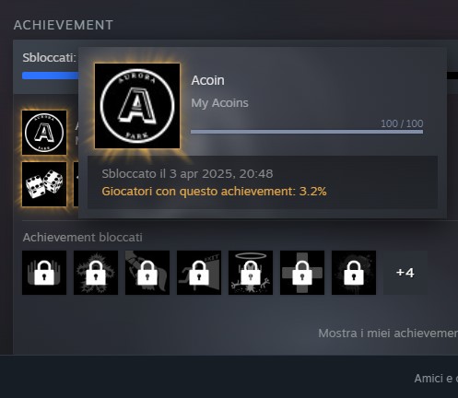Open the locked cross plus achievement icon
The height and width of the screenshot is (398, 458).
[x=302, y=273]
